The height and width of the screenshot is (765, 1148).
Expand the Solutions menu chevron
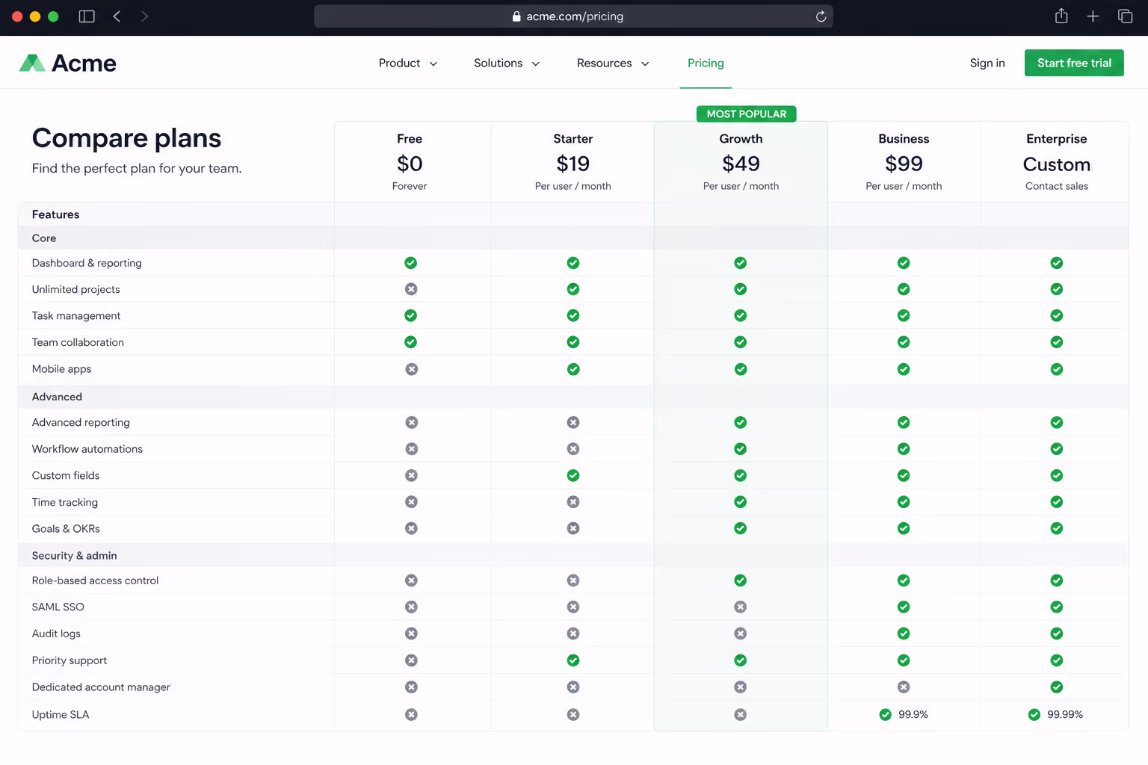(536, 64)
